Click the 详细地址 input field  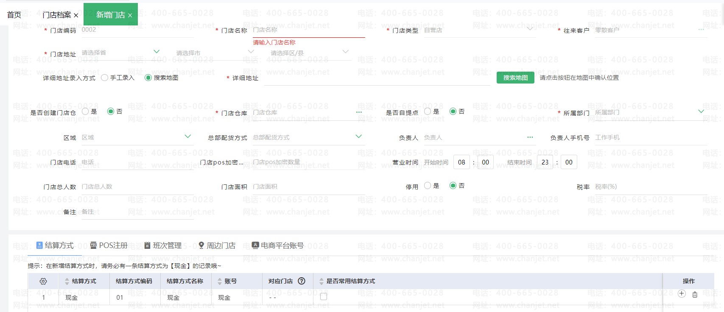coord(377,78)
